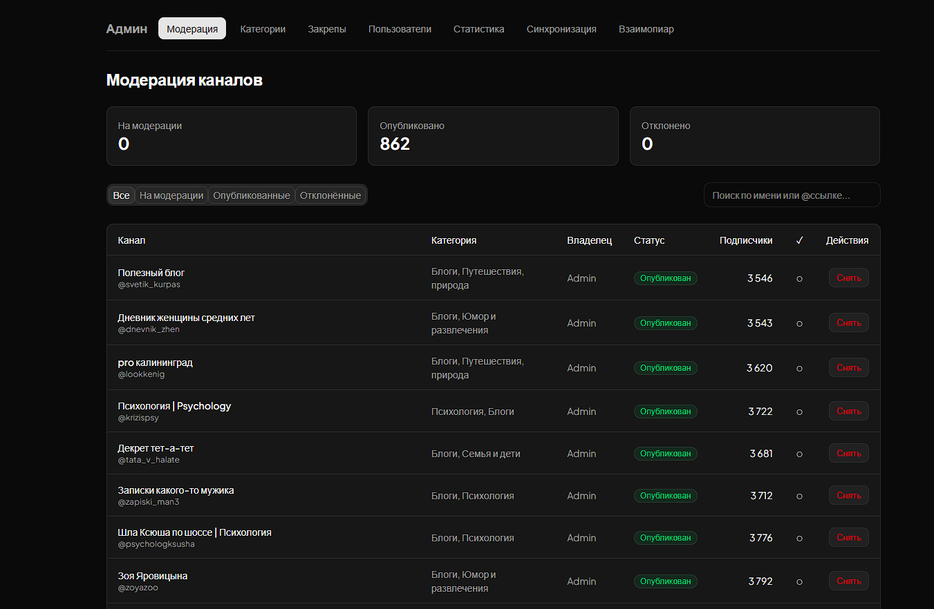This screenshot has width=934, height=609.
Task: Switch to the Статистика tab
Action: click(x=478, y=29)
